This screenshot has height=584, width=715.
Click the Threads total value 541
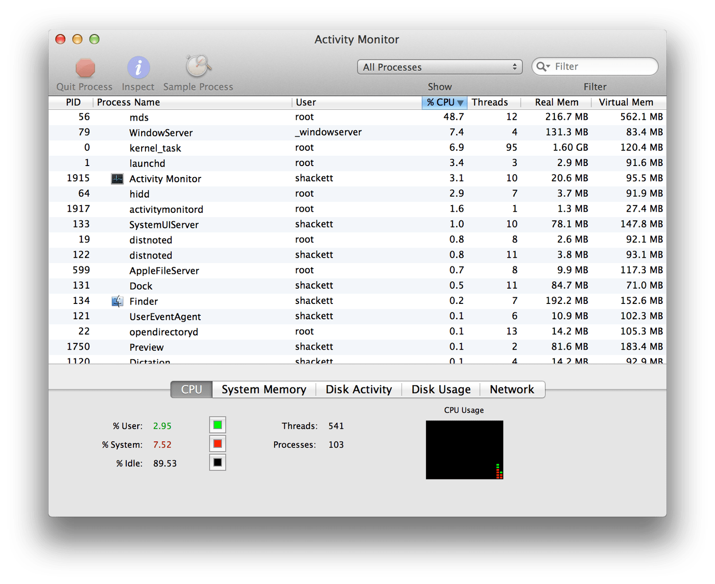click(x=336, y=426)
